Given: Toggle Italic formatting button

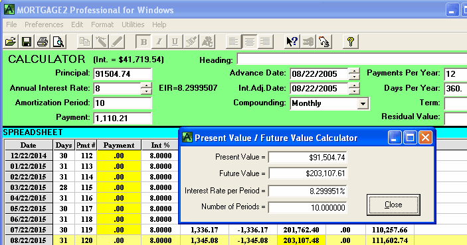Looking at the screenshot, I should 159,42.
